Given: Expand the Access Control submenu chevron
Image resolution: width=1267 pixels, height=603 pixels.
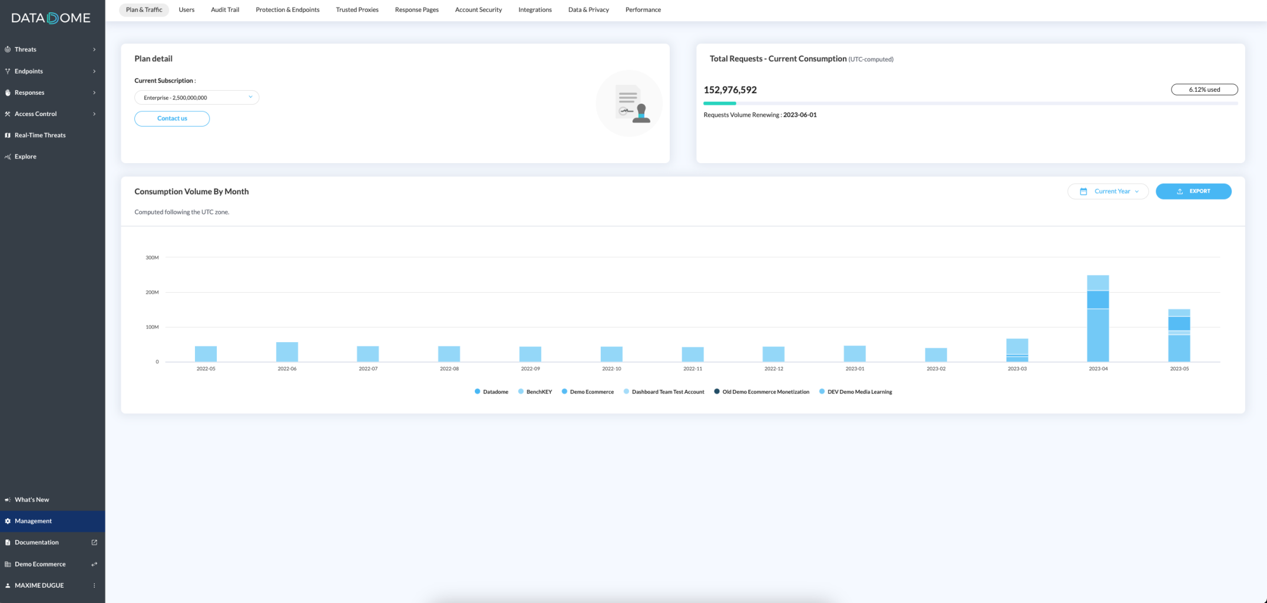Looking at the screenshot, I should point(94,114).
